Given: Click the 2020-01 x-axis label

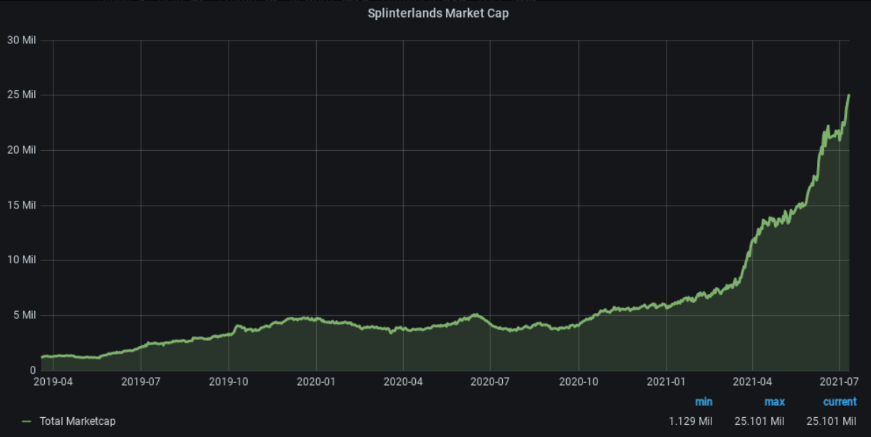Looking at the screenshot, I should (x=315, y=381).
